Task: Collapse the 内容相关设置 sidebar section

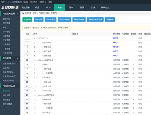Action: (x=18, y=86)
